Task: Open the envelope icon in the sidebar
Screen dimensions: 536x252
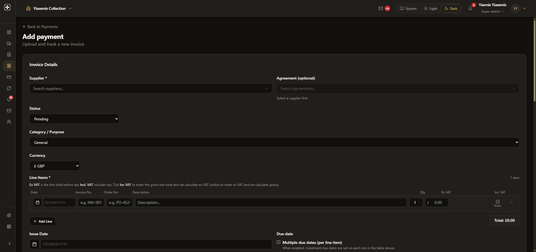Action: 9,111
